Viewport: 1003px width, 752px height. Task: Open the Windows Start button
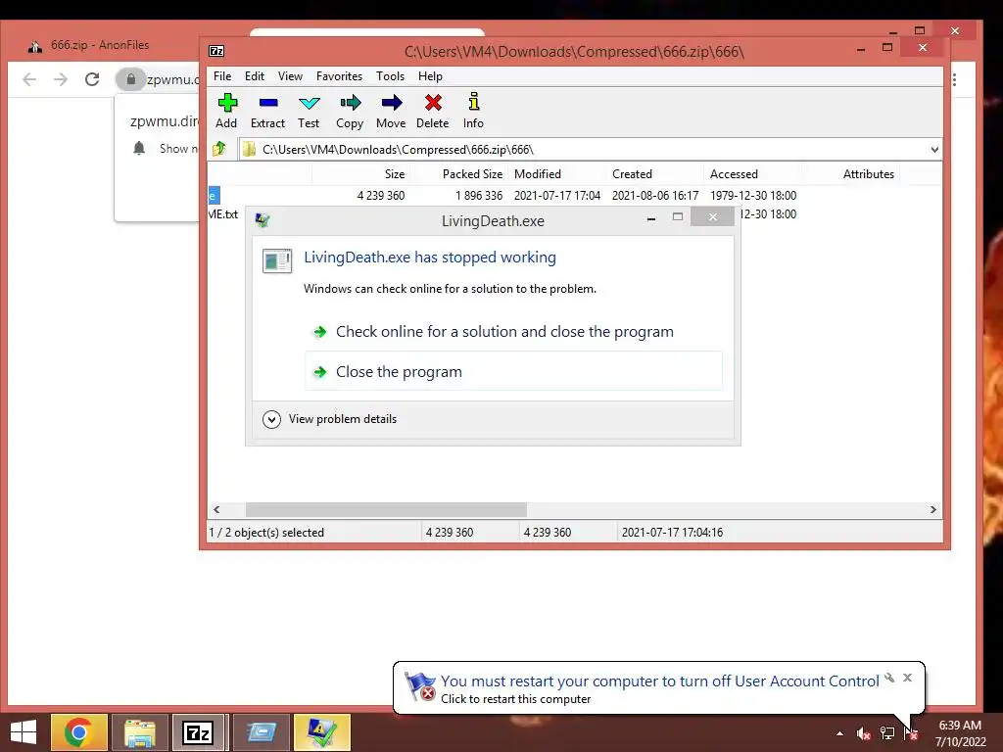point(24,732)
